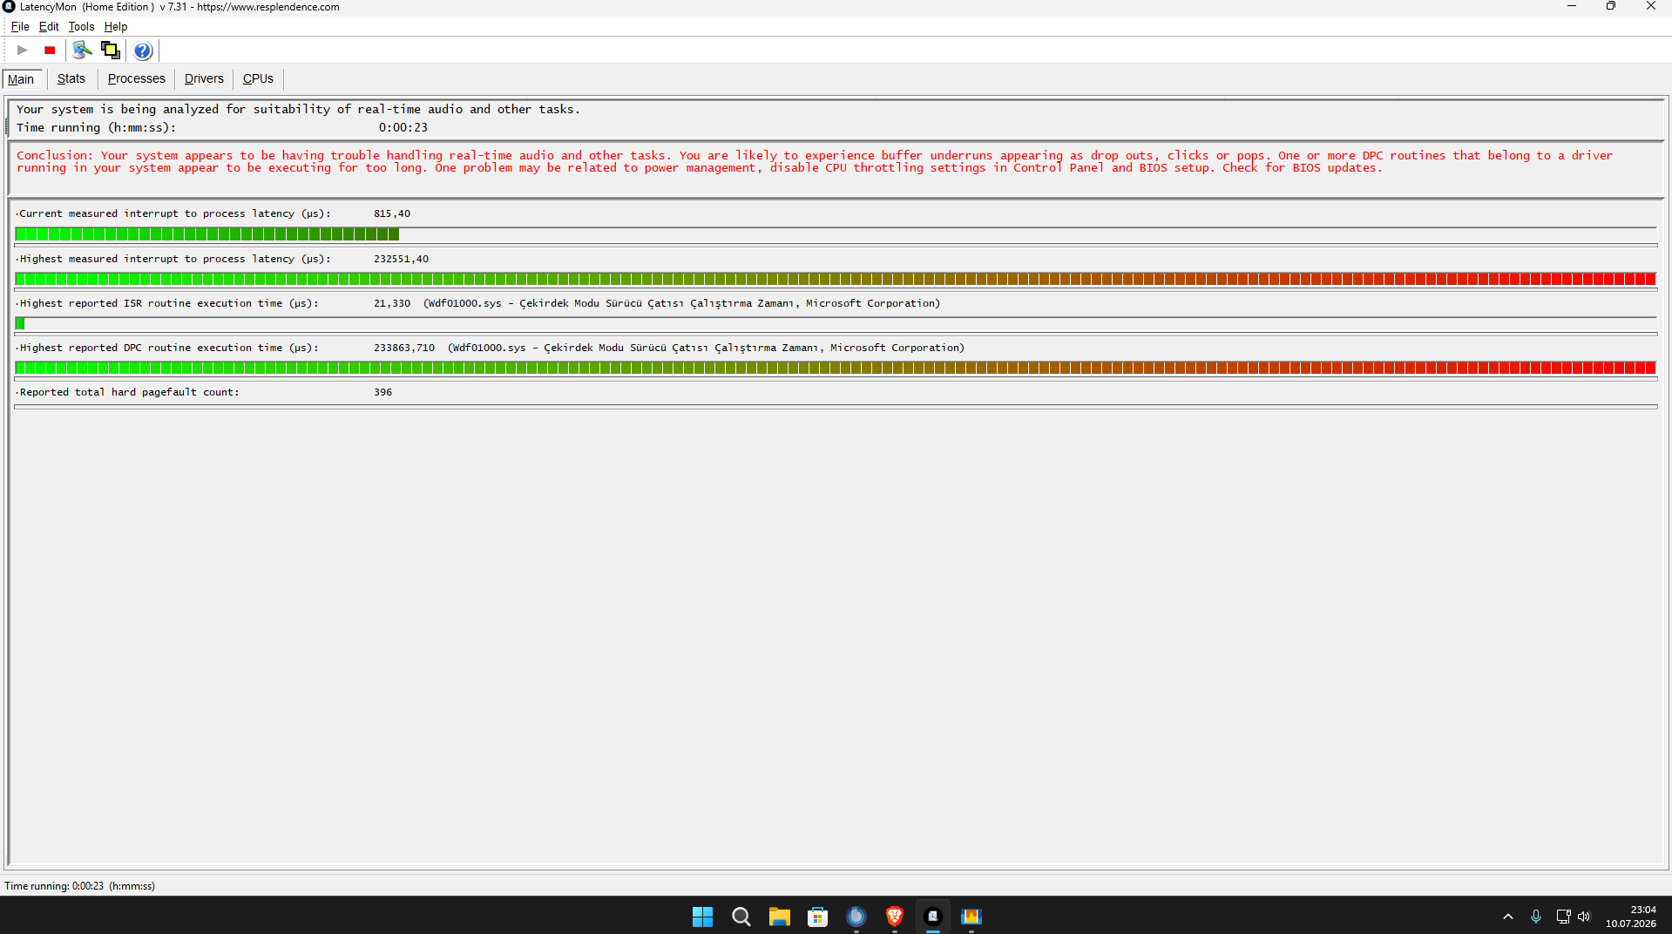Minimize the LatencyMon window
This screenshot has height=934, width=1672.
coord(1572,7)
